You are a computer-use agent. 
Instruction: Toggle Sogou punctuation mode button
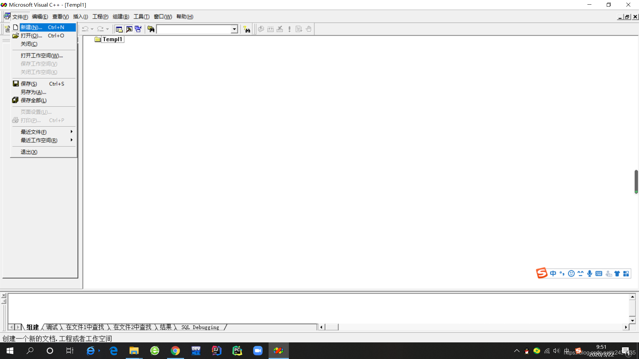[x=562, y=274]
